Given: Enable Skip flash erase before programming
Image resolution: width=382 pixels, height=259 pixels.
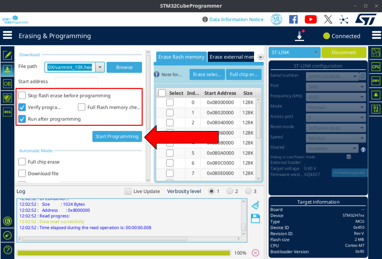Looking at the screenshot, I should [x=22, y=96].
